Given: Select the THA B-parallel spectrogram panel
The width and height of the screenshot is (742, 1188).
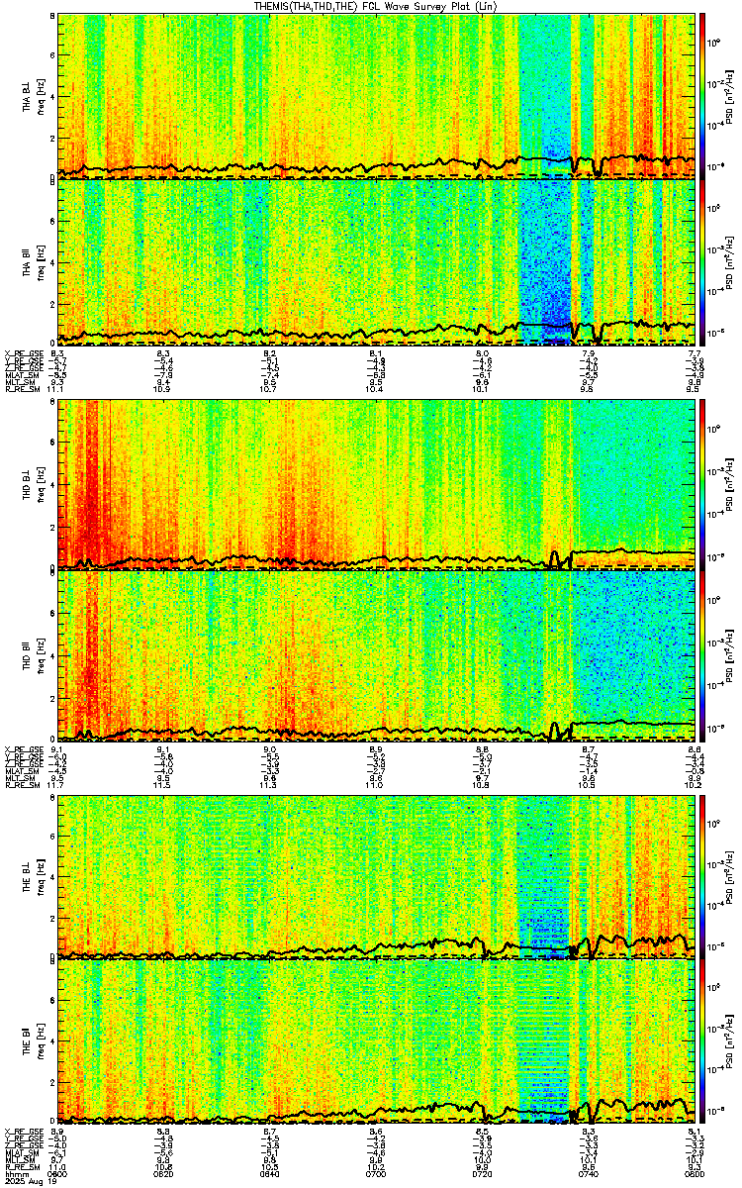Looking at the screenshot, I should [377, 261].
